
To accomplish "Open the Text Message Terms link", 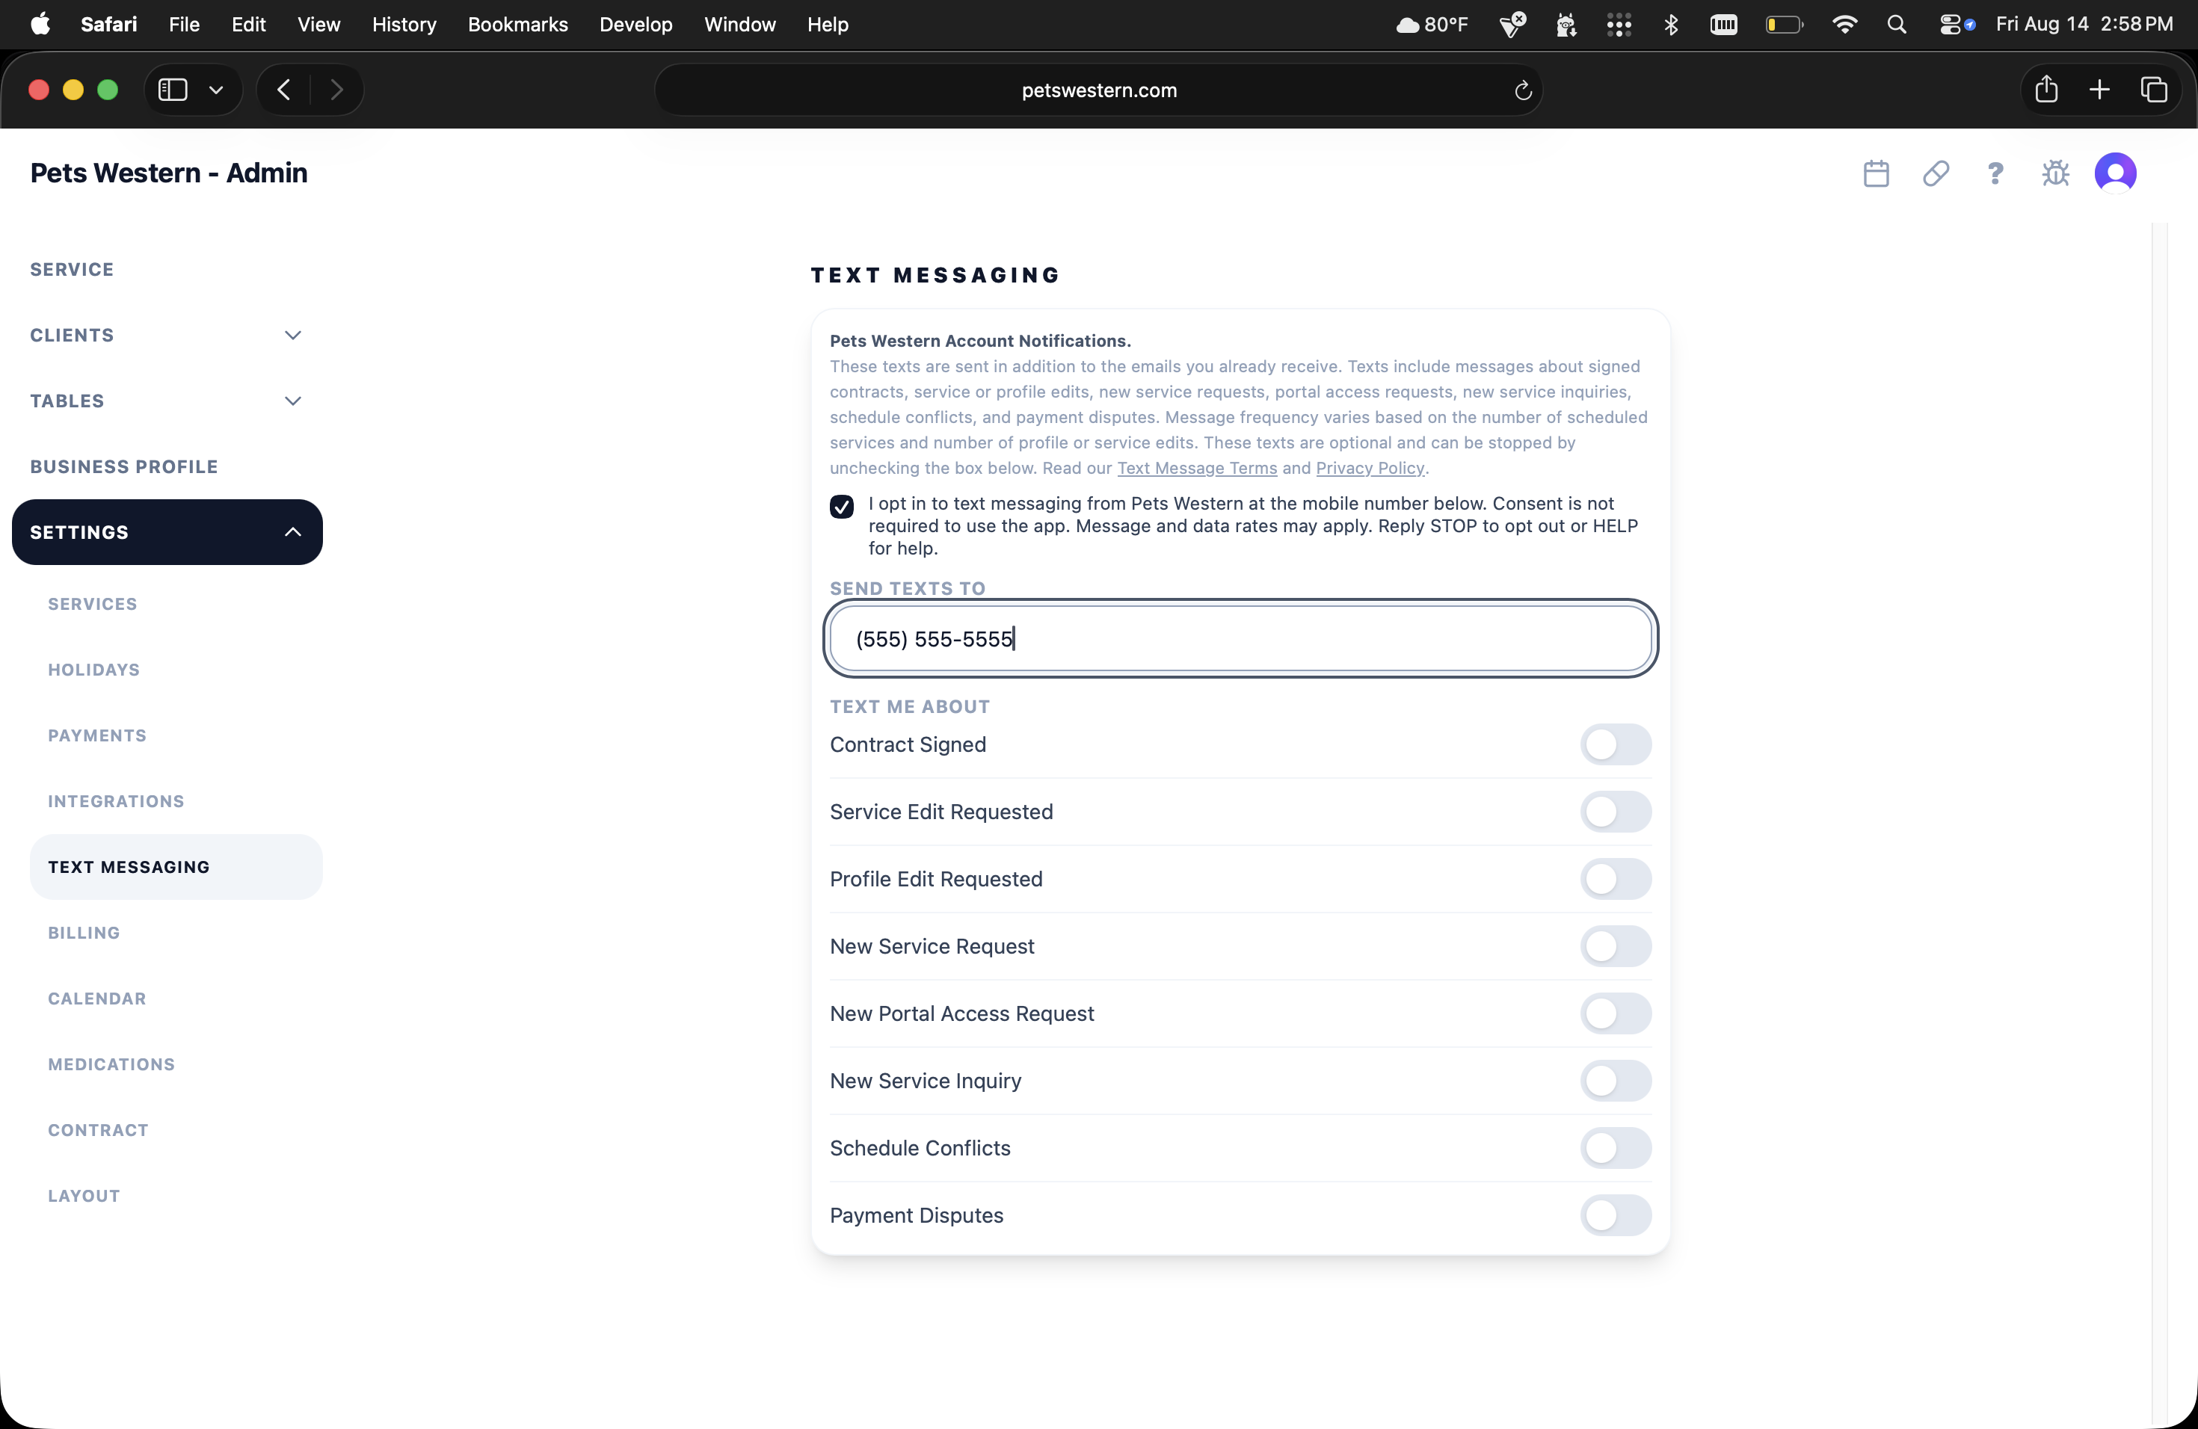I will 1197,468.
